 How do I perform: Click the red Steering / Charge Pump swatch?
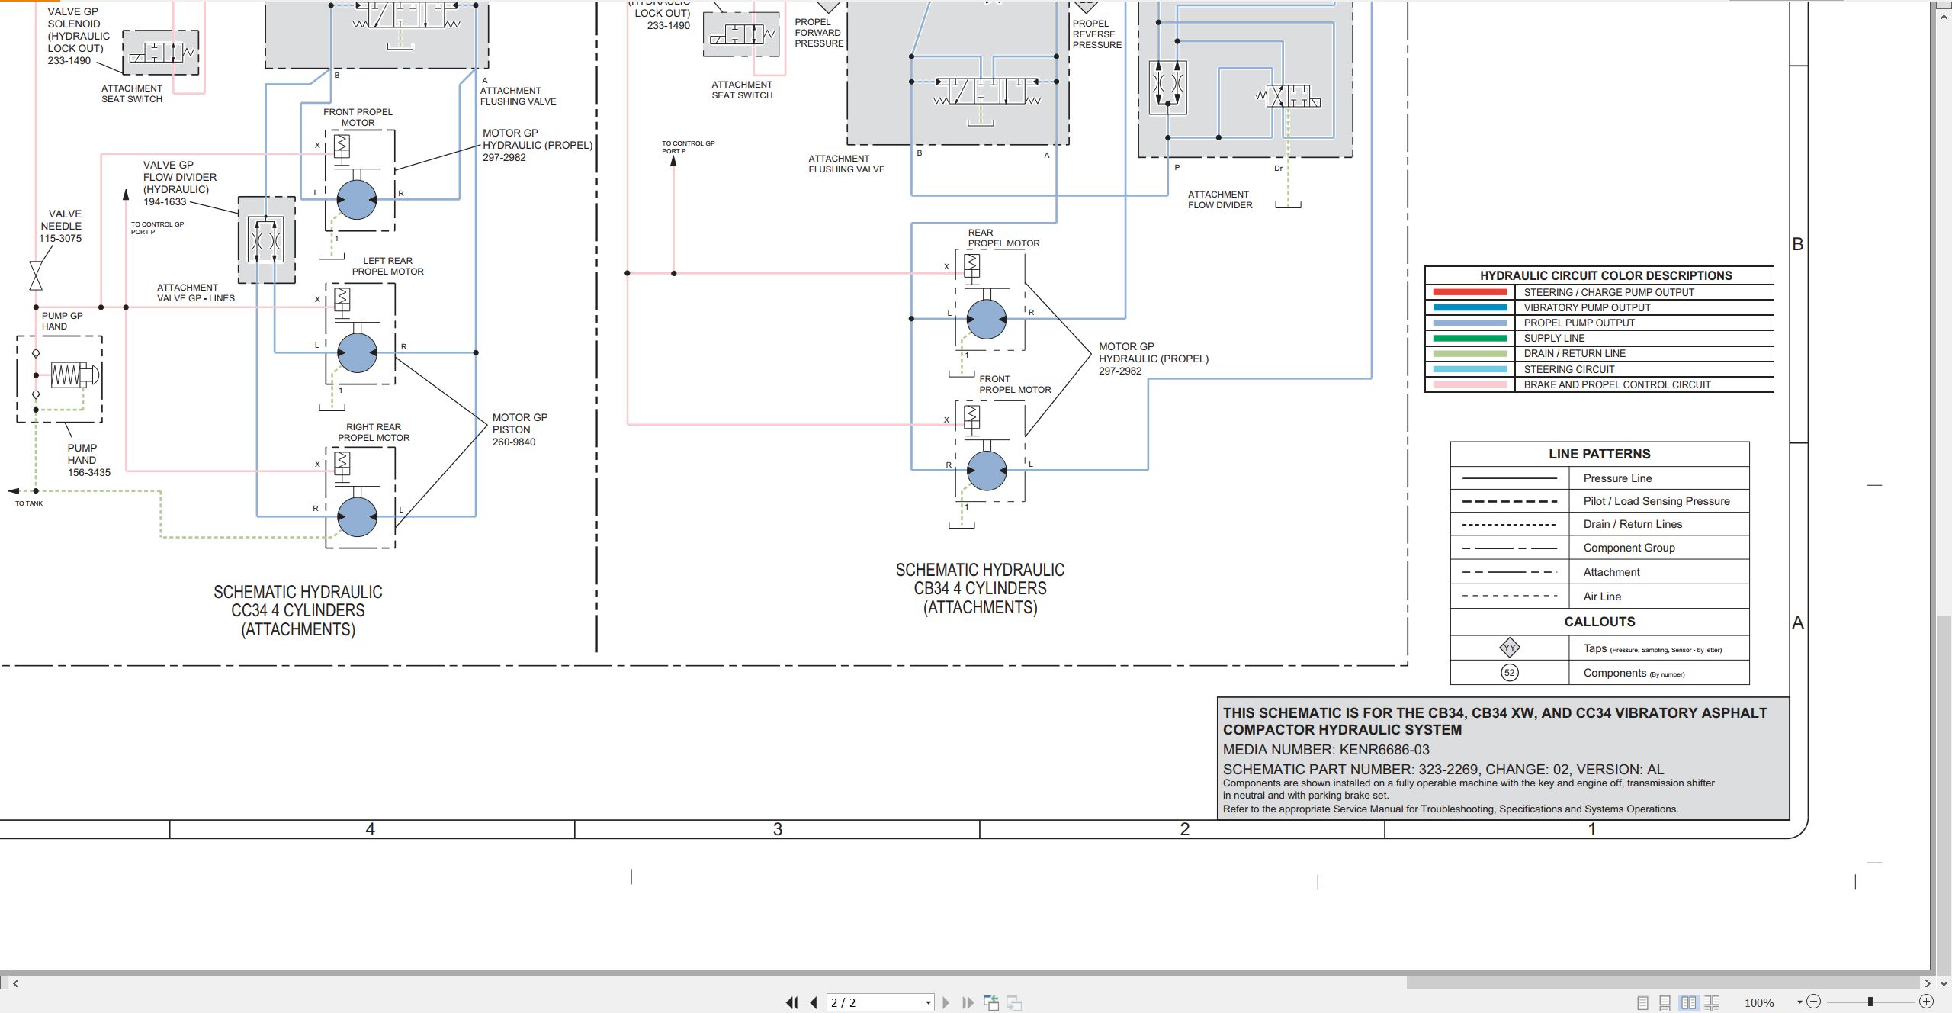tap(1469, 292)
